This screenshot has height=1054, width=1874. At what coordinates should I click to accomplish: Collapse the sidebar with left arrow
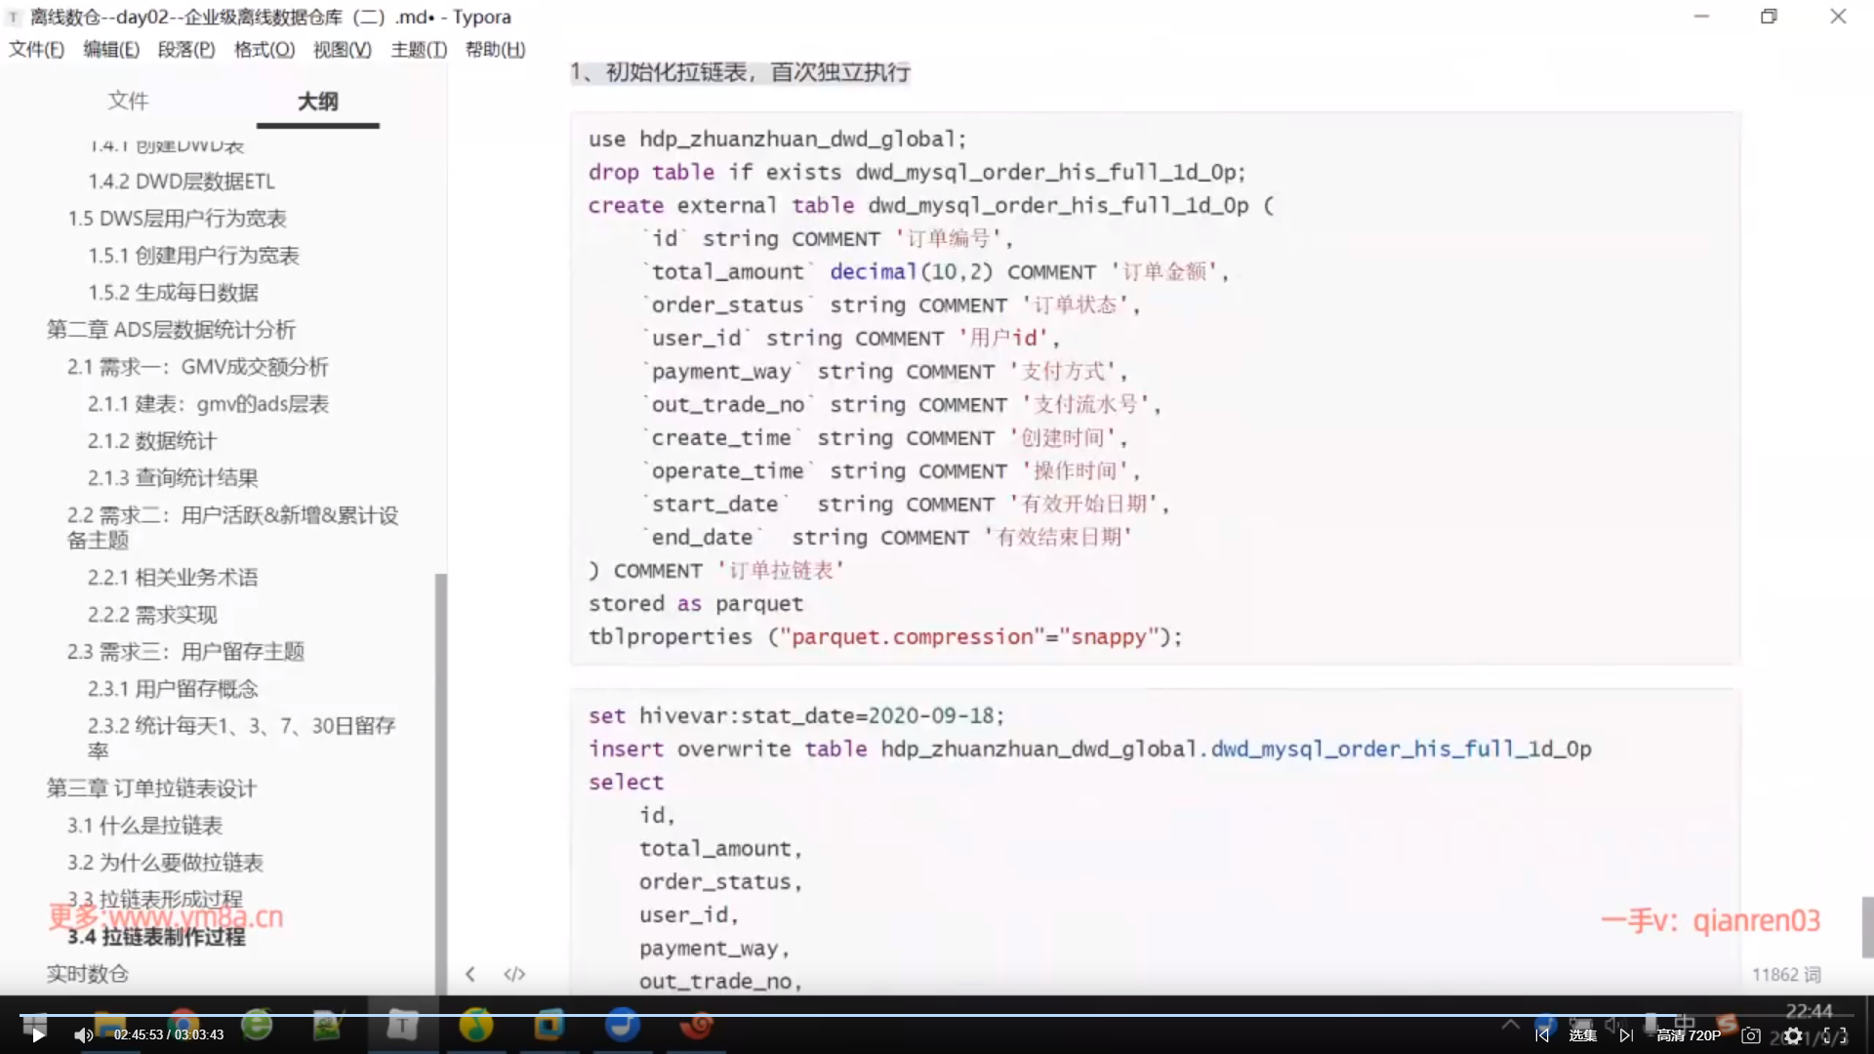(x=470, y=974)
